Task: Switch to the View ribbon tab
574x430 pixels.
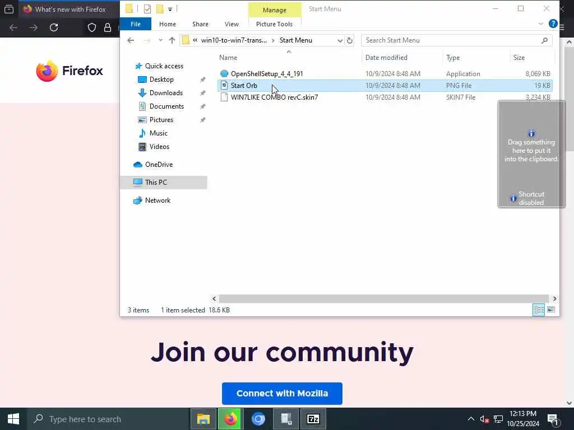Action: pyautogui.click(x=232, y=24)
